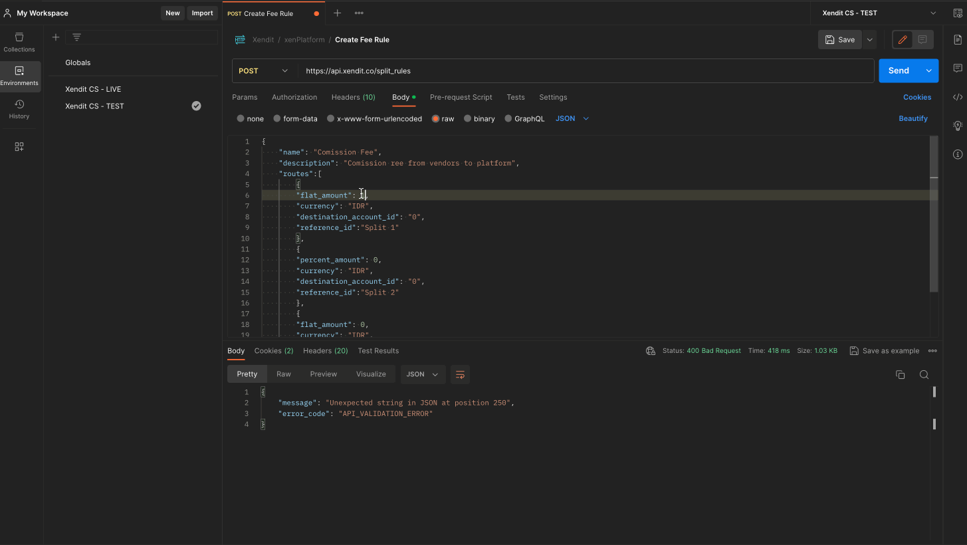Switch response view to Visualize
This screenshot has width=967, height=545.
coord(371,374)
